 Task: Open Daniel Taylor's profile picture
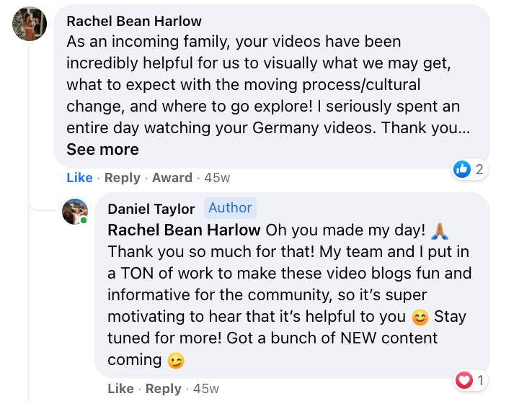click(74, 211)
